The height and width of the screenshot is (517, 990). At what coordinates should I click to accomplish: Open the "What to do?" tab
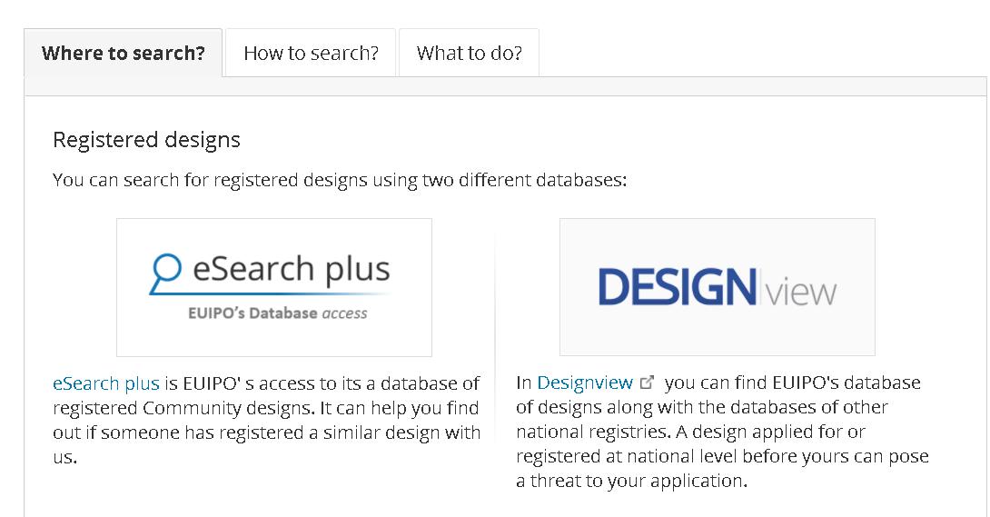tap(469, 53)
